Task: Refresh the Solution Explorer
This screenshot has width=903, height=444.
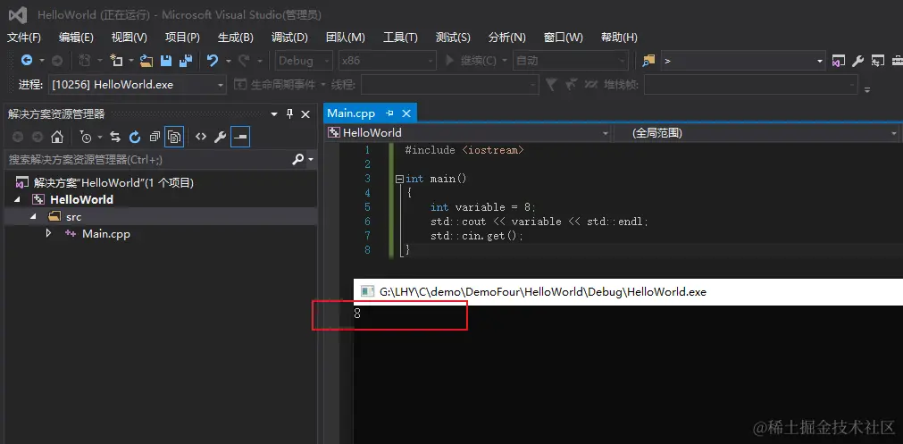Action: coord(135,137)
